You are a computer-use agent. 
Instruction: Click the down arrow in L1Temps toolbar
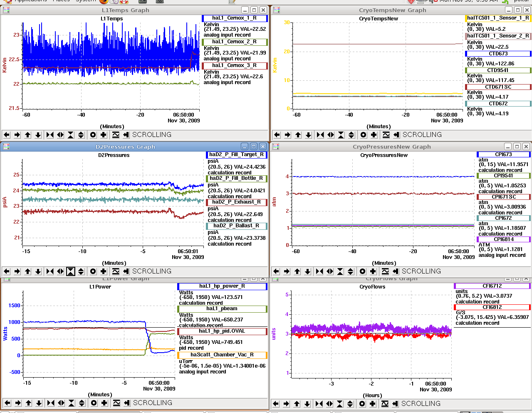[x=38, y=135]
